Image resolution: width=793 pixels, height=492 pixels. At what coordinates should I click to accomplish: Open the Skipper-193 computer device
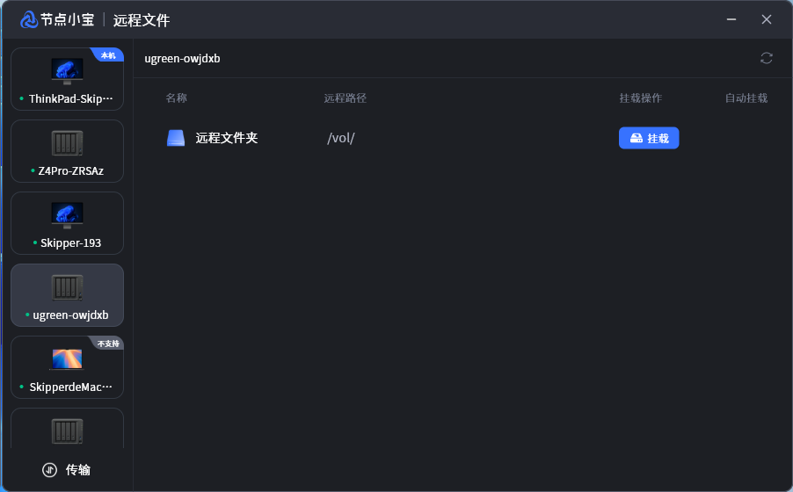pyautogui.click(x=67, y=223)
